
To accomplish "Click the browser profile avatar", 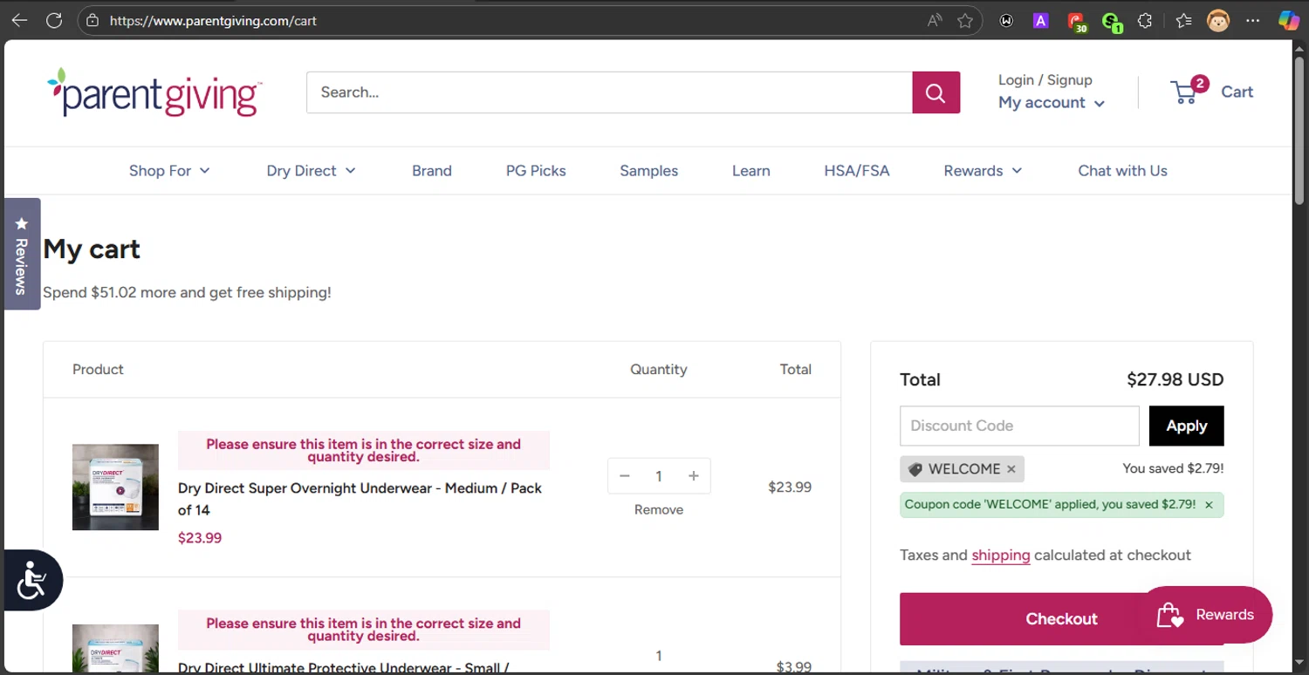I will point(1218,20).
